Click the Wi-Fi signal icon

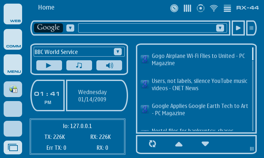pyautogui.click(x=214, y=8)
